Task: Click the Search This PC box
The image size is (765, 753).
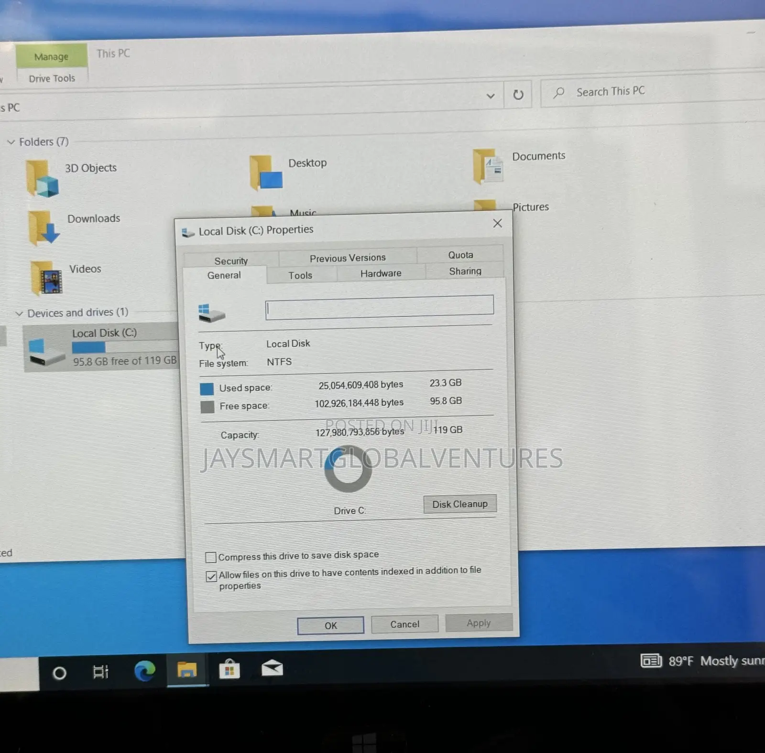Action: click(653, 91)
